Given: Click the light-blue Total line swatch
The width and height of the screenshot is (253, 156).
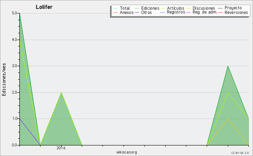Looking at the screenshot, I should pyautogui.click(x=116, y=8).
